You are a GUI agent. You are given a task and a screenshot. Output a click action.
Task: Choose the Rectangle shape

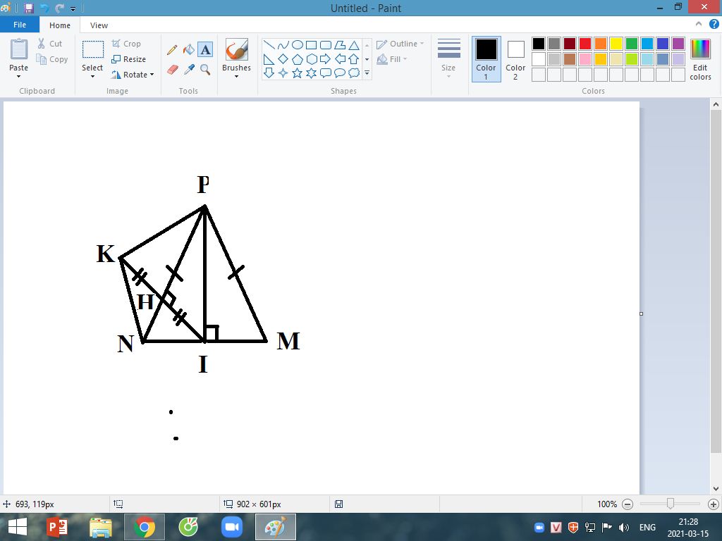[311, 45]
